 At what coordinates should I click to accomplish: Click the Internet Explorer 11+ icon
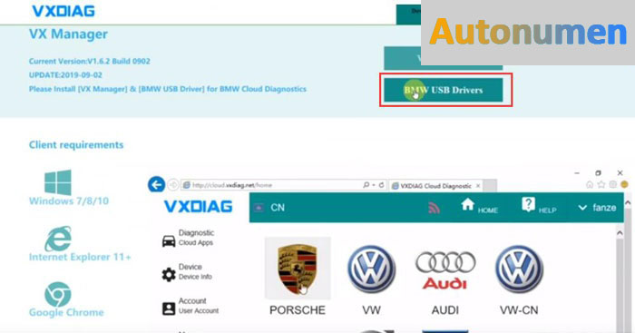click(x=58, y=239)
